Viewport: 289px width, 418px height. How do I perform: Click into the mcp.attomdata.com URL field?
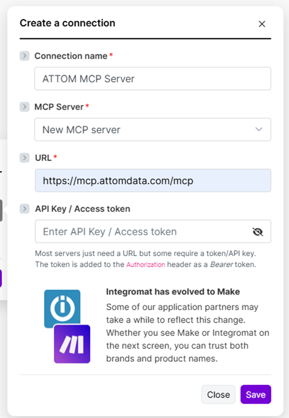[153, 180]
